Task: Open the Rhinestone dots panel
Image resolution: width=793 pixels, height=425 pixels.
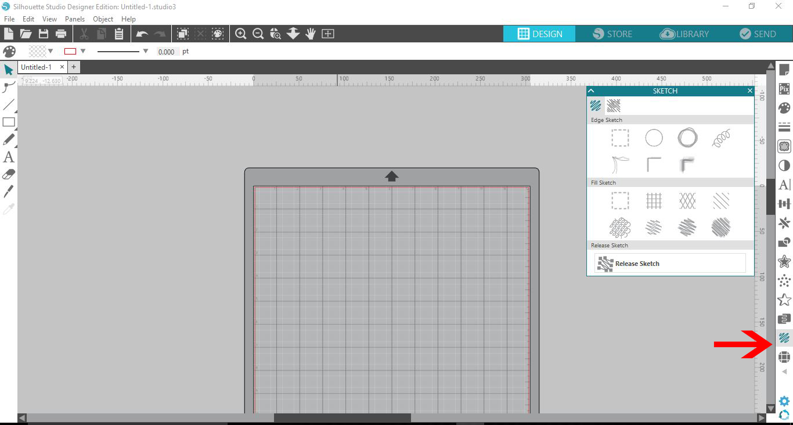Action: coord(784,280)
